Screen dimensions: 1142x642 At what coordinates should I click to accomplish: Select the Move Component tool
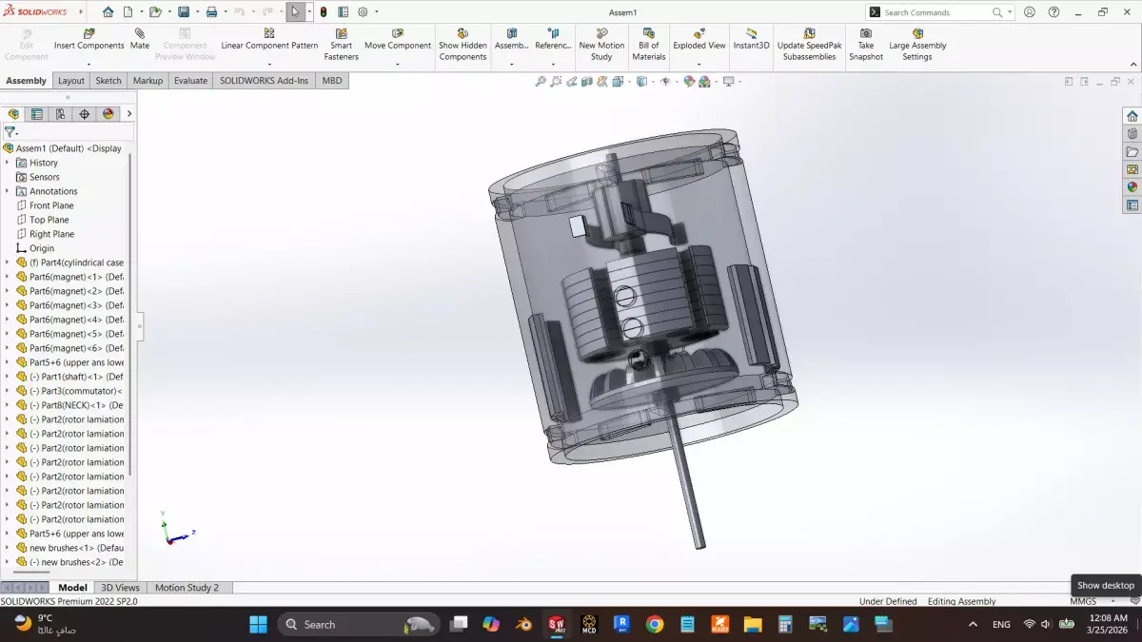click(398, 40)
